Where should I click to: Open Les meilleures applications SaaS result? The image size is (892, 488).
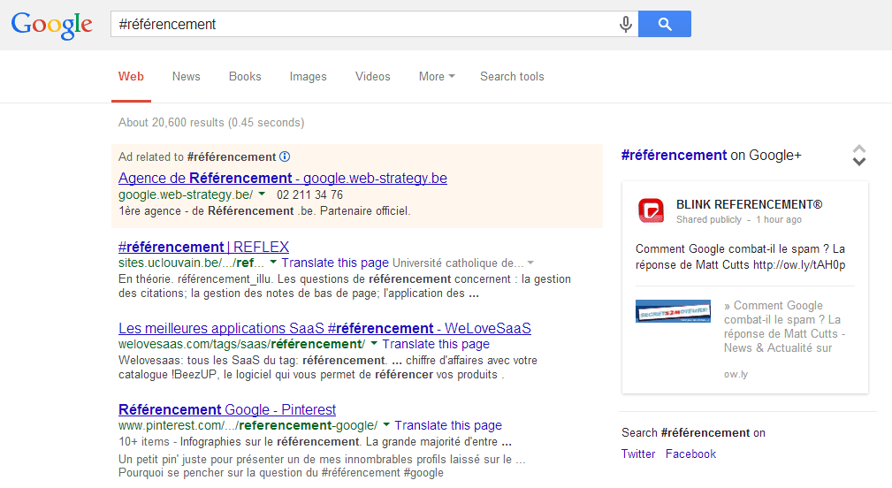(x=324, y=328)
